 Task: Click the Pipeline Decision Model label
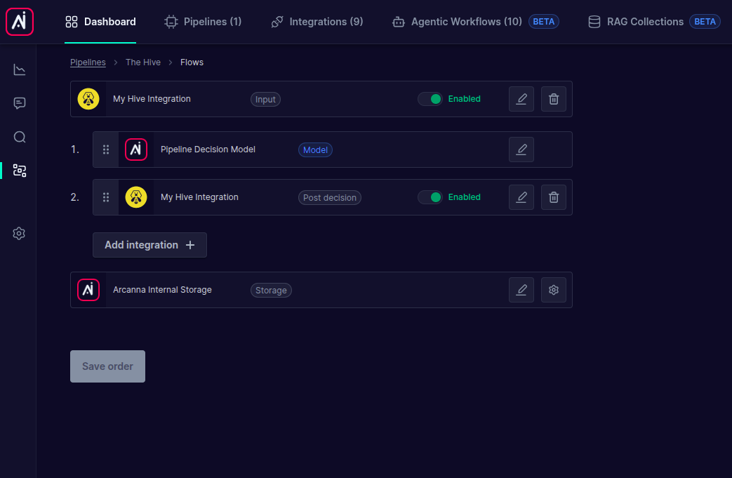coord(208,150)
